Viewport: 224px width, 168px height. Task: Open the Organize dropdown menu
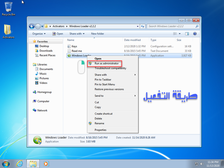click(39, 34)
